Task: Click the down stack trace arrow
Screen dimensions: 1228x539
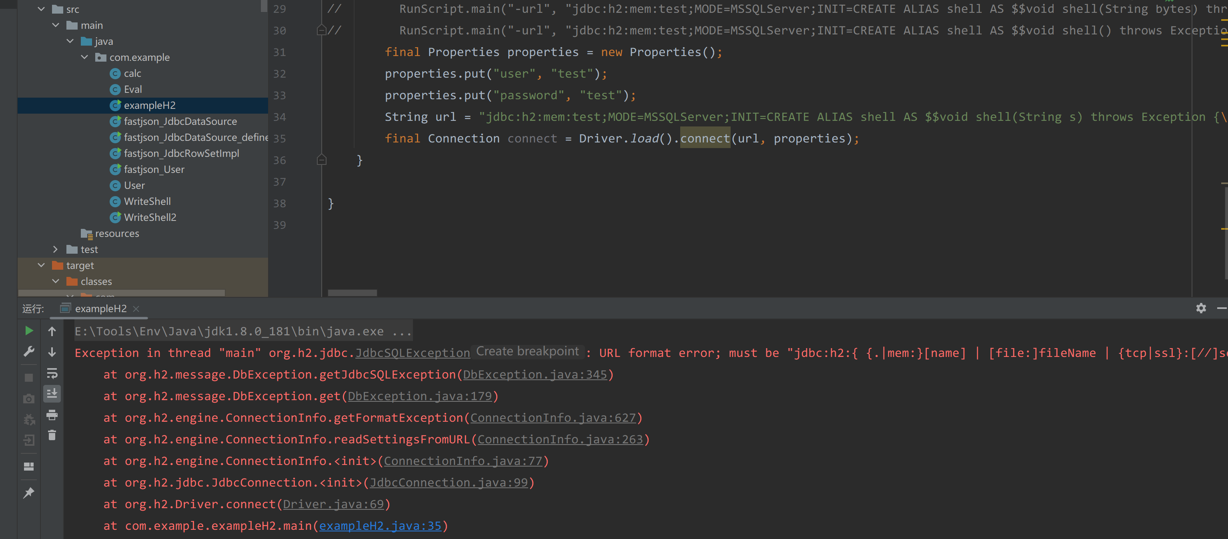Action: (52, 352)
